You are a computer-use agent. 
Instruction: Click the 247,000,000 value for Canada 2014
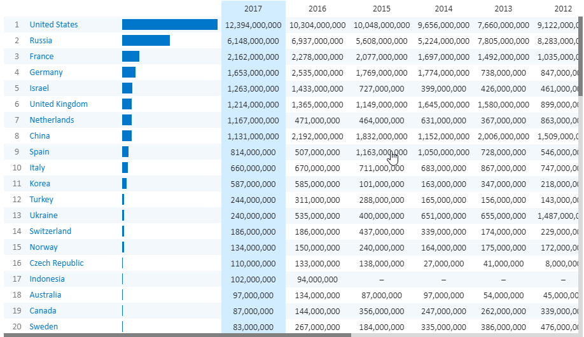coord(443,312)
